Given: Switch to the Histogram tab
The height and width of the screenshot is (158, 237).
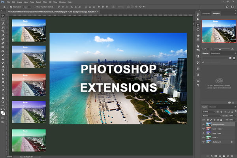Looking at the screenshot, I should (x=206, y=13).
